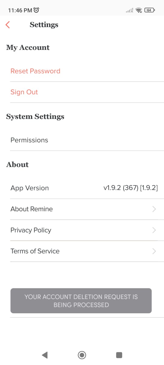Tap the Android recent apps square

click(119, 355)
